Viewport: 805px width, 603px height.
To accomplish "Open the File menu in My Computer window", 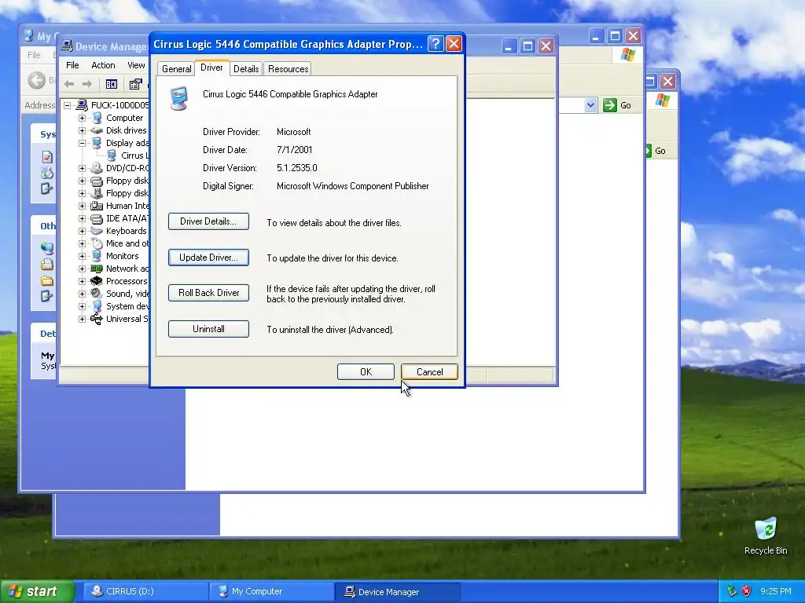I will tap(34, 55).
